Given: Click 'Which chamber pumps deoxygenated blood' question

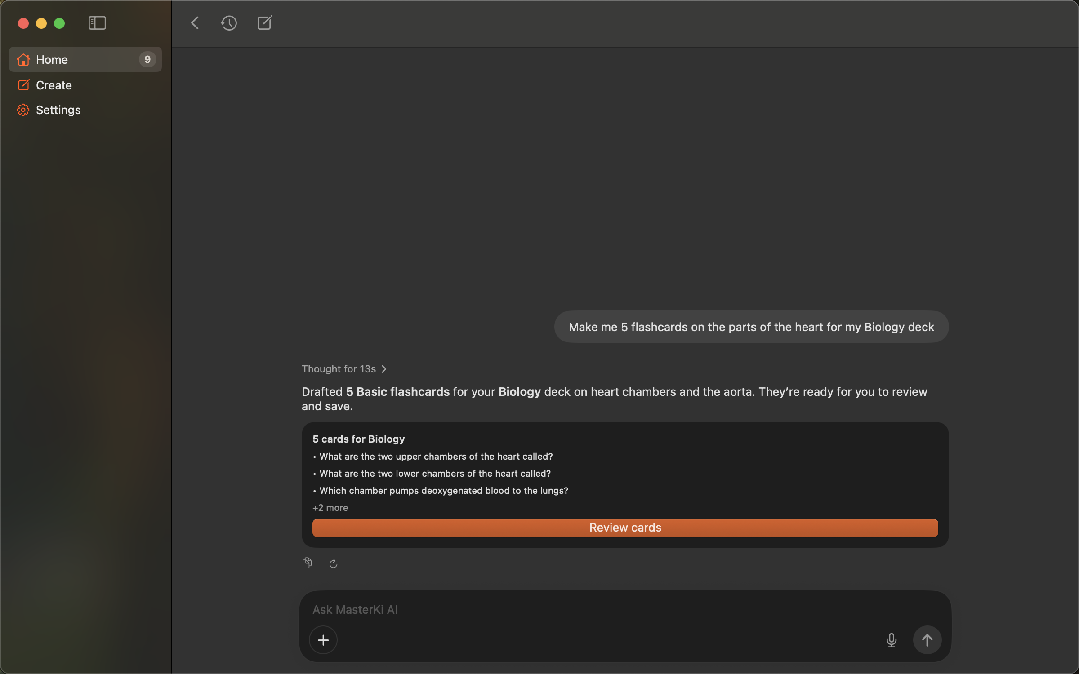Looking at the screenshot, I should point(444,491).
